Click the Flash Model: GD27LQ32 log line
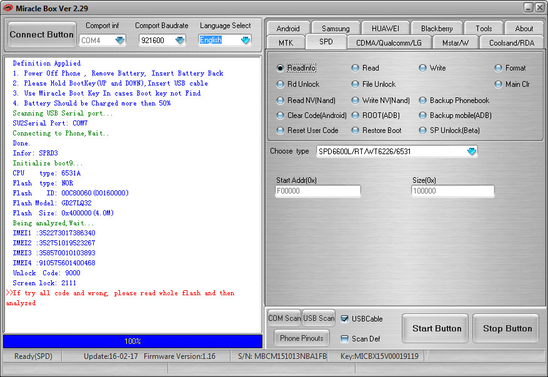The width and height of the screenshot is (548, 377). click(52, 203)
